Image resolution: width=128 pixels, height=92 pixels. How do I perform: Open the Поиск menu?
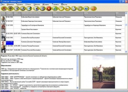point(28,4)
